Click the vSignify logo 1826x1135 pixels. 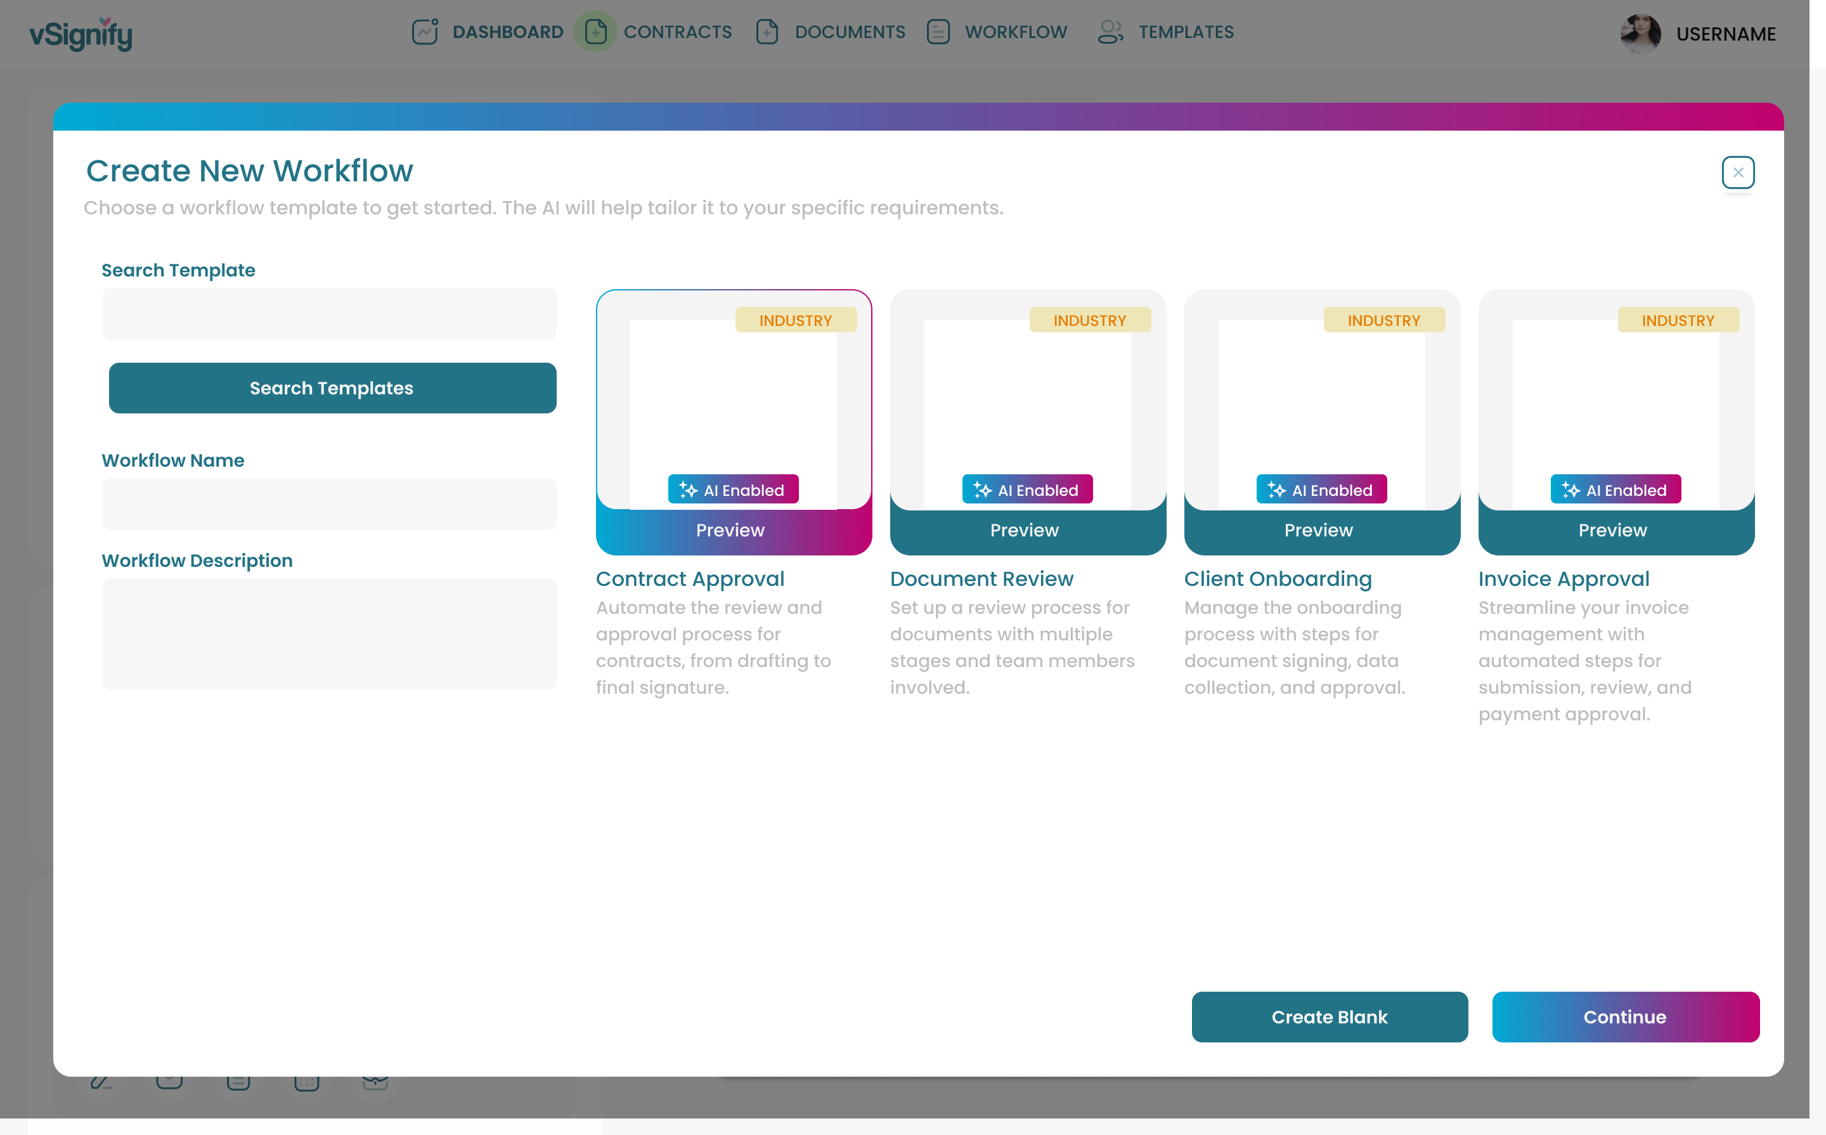point(81,34)
